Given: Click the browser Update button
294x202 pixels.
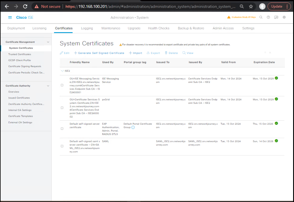Looking at the screenshot, I should pyautogui.click(x=276, y=6).
